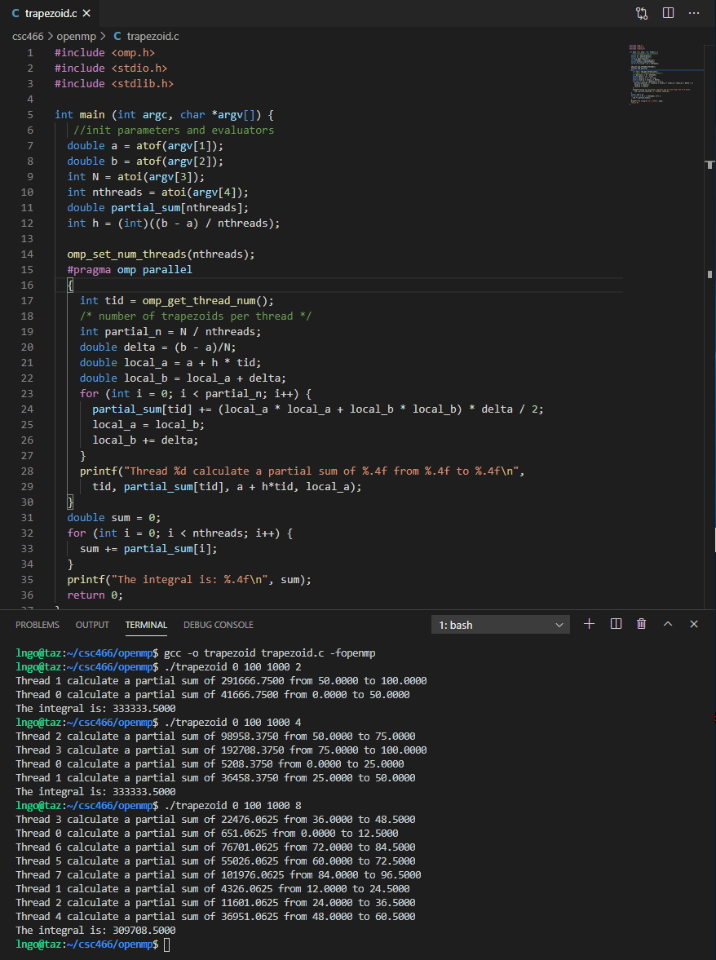Kill the terminal using trash icon
The width and height of the screenshot is (716, 960).
click(x=642, y=624)
